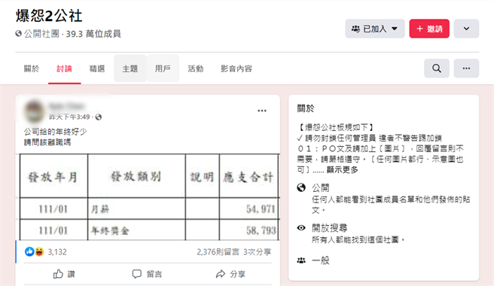Image resolution: width=494 pixels, height=286 pixels.
Task: Click the laughing Haha reaction emoji
Action: (x=39, y=251)
